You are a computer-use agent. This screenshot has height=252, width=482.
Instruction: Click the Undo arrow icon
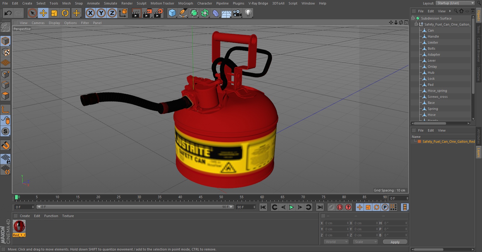point(8,13)
